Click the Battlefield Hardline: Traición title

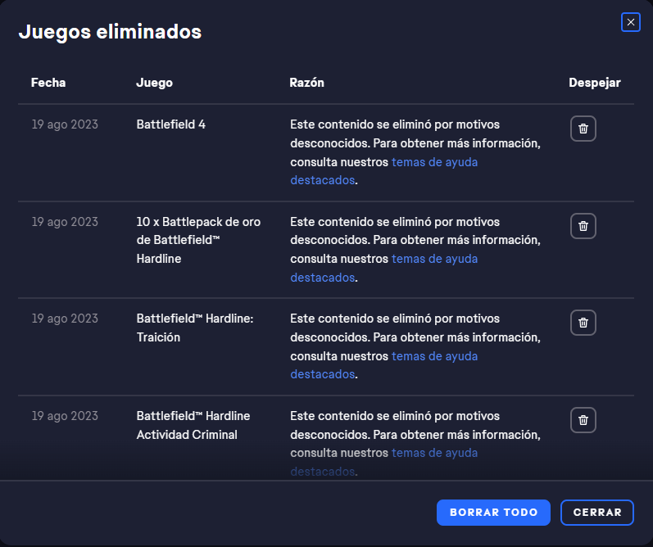(x=195, y=328)
